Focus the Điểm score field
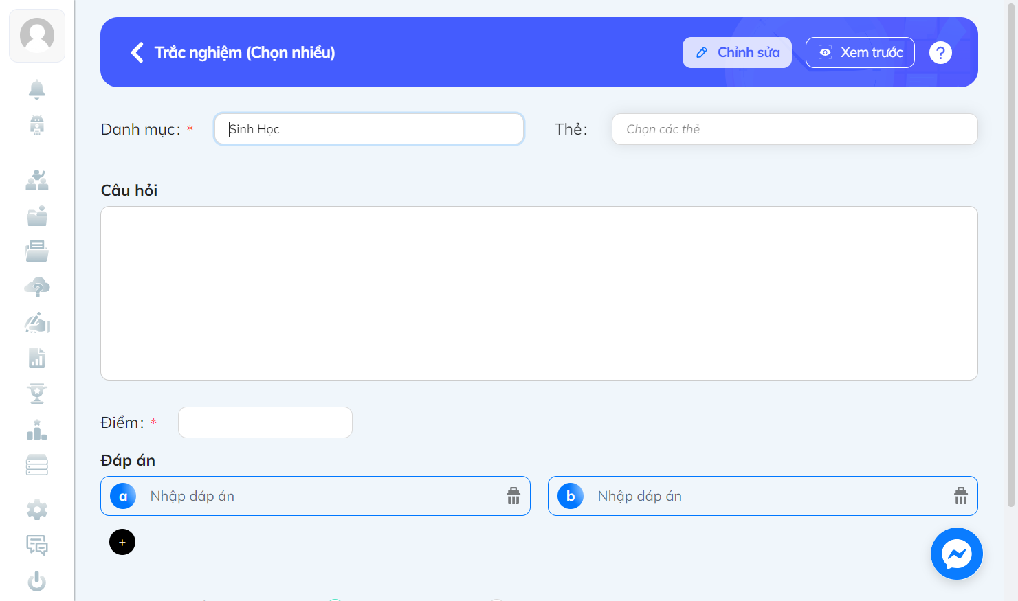This screenshot has height=601, width=1018. 265,422
